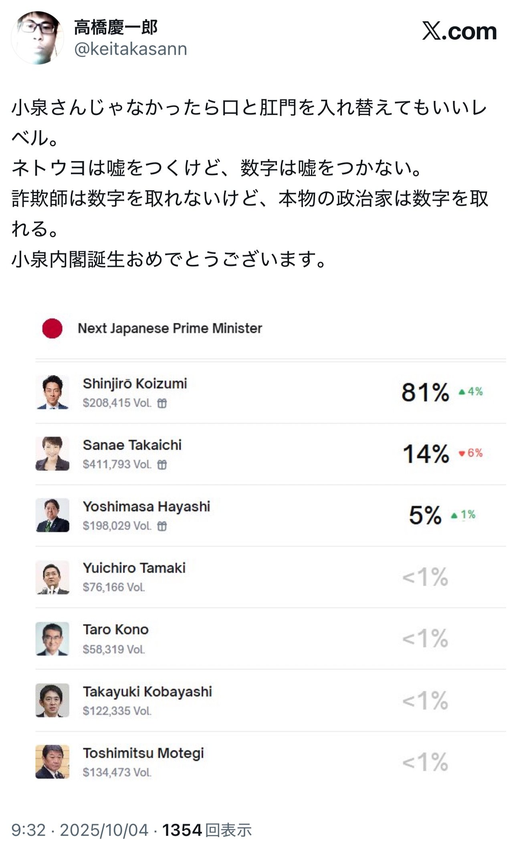
Task: Click the Japan flag red circle icon
Action: click(53, 328)
